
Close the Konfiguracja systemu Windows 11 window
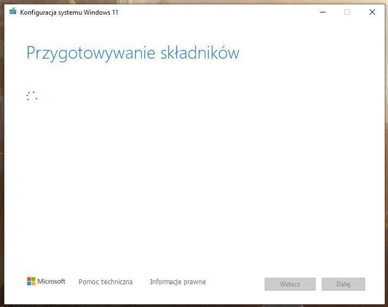tap(372, 12)
